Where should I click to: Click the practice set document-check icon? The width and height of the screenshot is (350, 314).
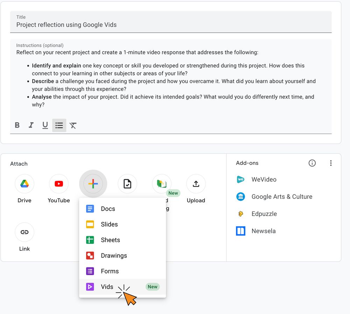point(127,184)
